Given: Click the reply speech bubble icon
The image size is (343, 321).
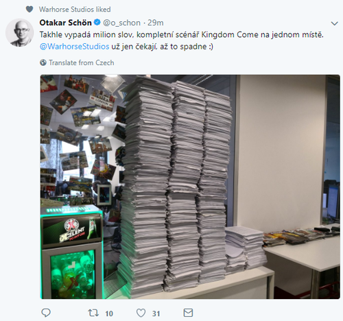Looking at the screenshot, I should 46,313.
